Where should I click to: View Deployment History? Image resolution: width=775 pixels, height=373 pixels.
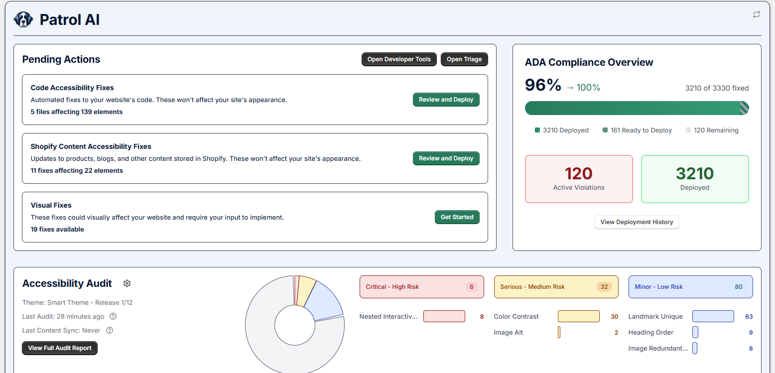637,222
